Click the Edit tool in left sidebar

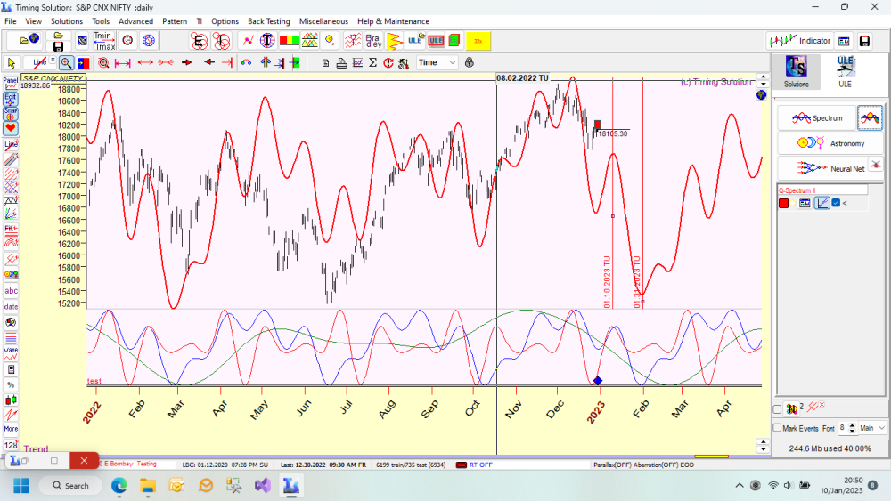click(10, 99)
